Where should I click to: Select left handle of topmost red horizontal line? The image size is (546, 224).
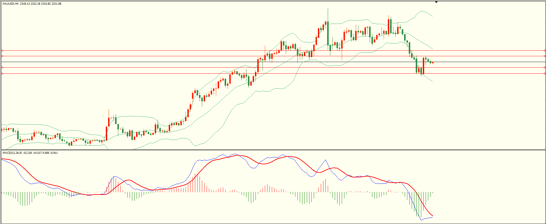click(x=2, y=50)
